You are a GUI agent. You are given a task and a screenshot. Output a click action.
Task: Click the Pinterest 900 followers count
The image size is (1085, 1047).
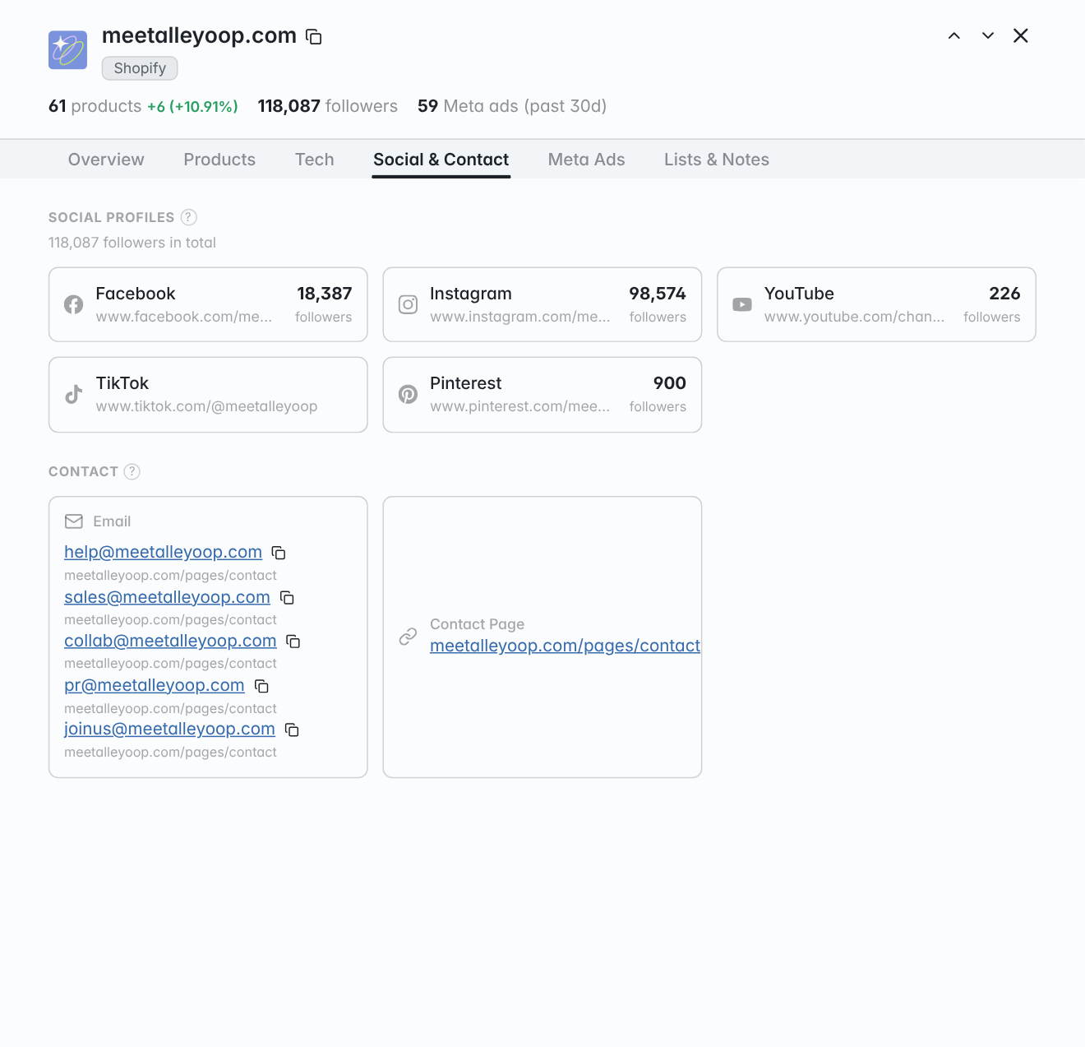point(658,393)
